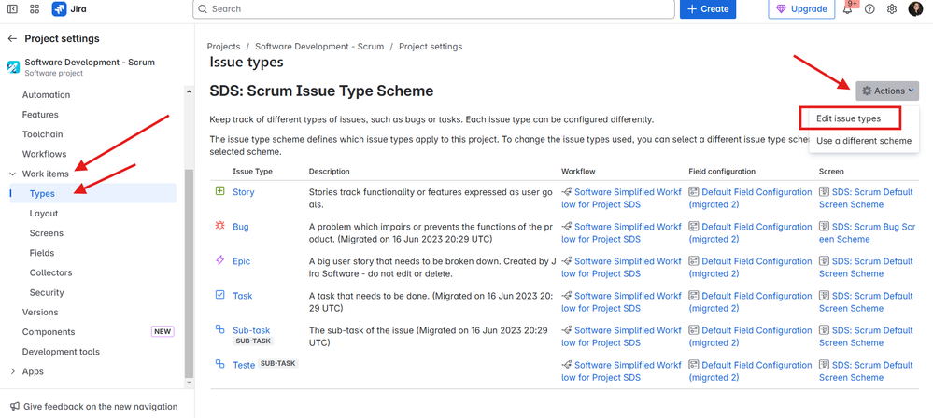Image resolution: width=933 pixels, height=418 pixels.
Task: Click the screen scheme icon in Sub-task row
Action: 824,330
